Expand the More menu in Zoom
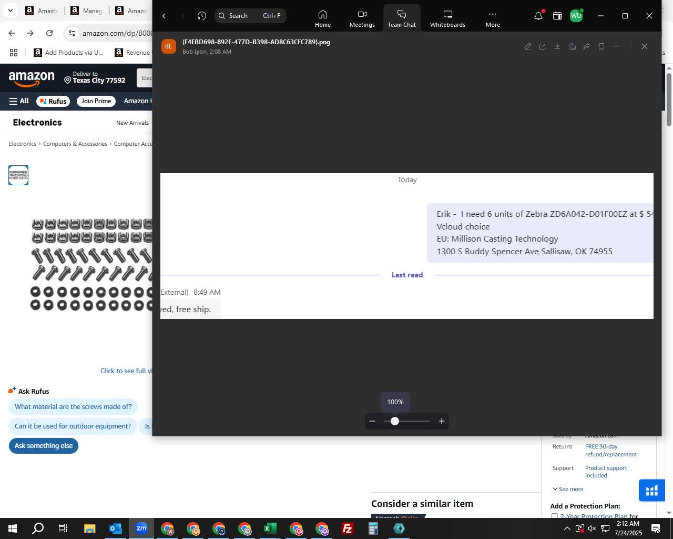Viewport: 673px width, 539px height. [x=493, y=18]
